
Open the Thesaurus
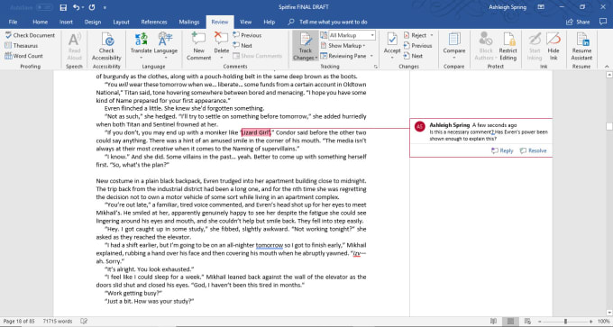click(21, 45)
